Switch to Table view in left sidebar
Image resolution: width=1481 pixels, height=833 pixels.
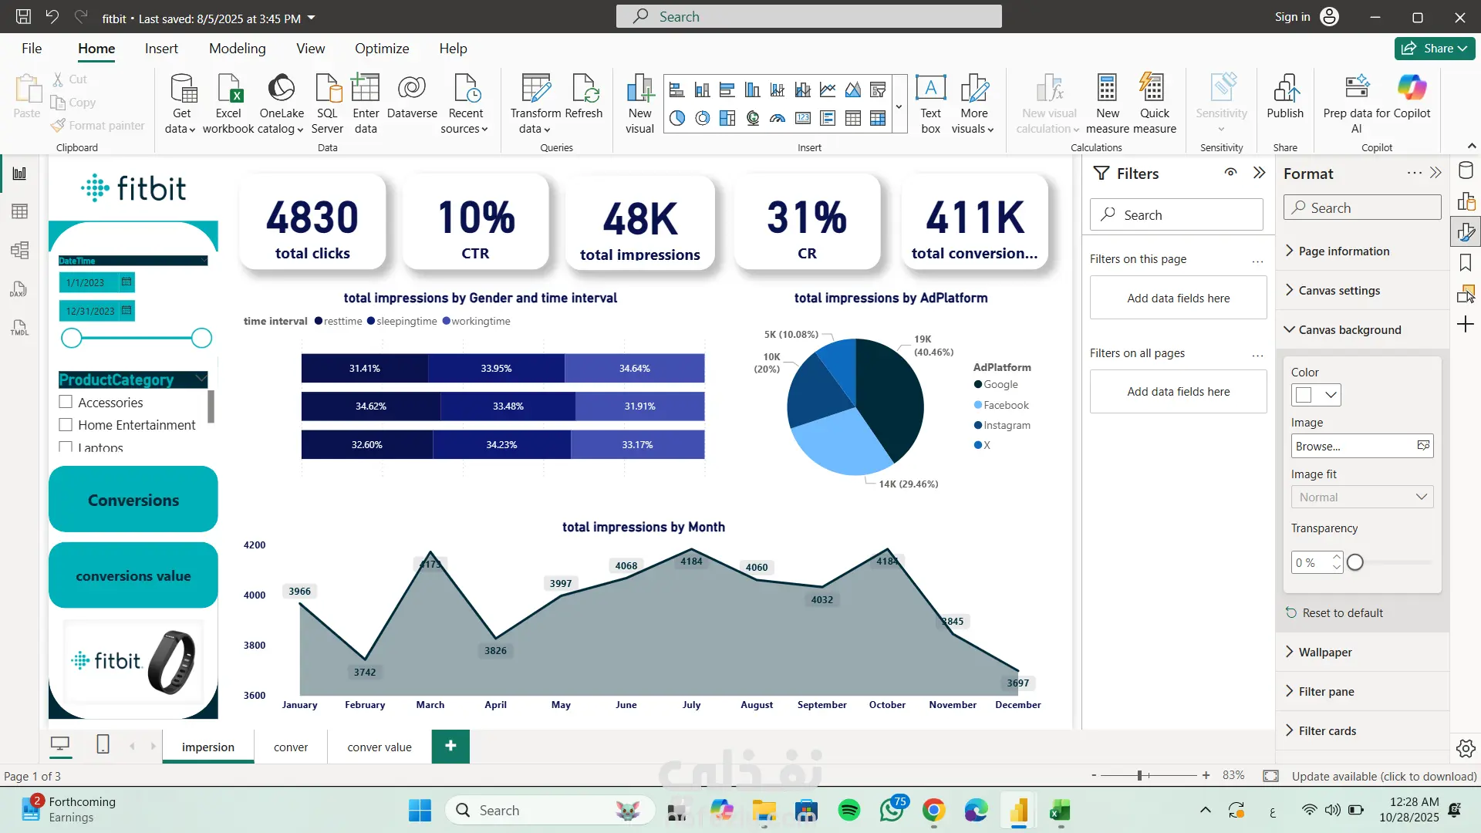click(20, 211)
